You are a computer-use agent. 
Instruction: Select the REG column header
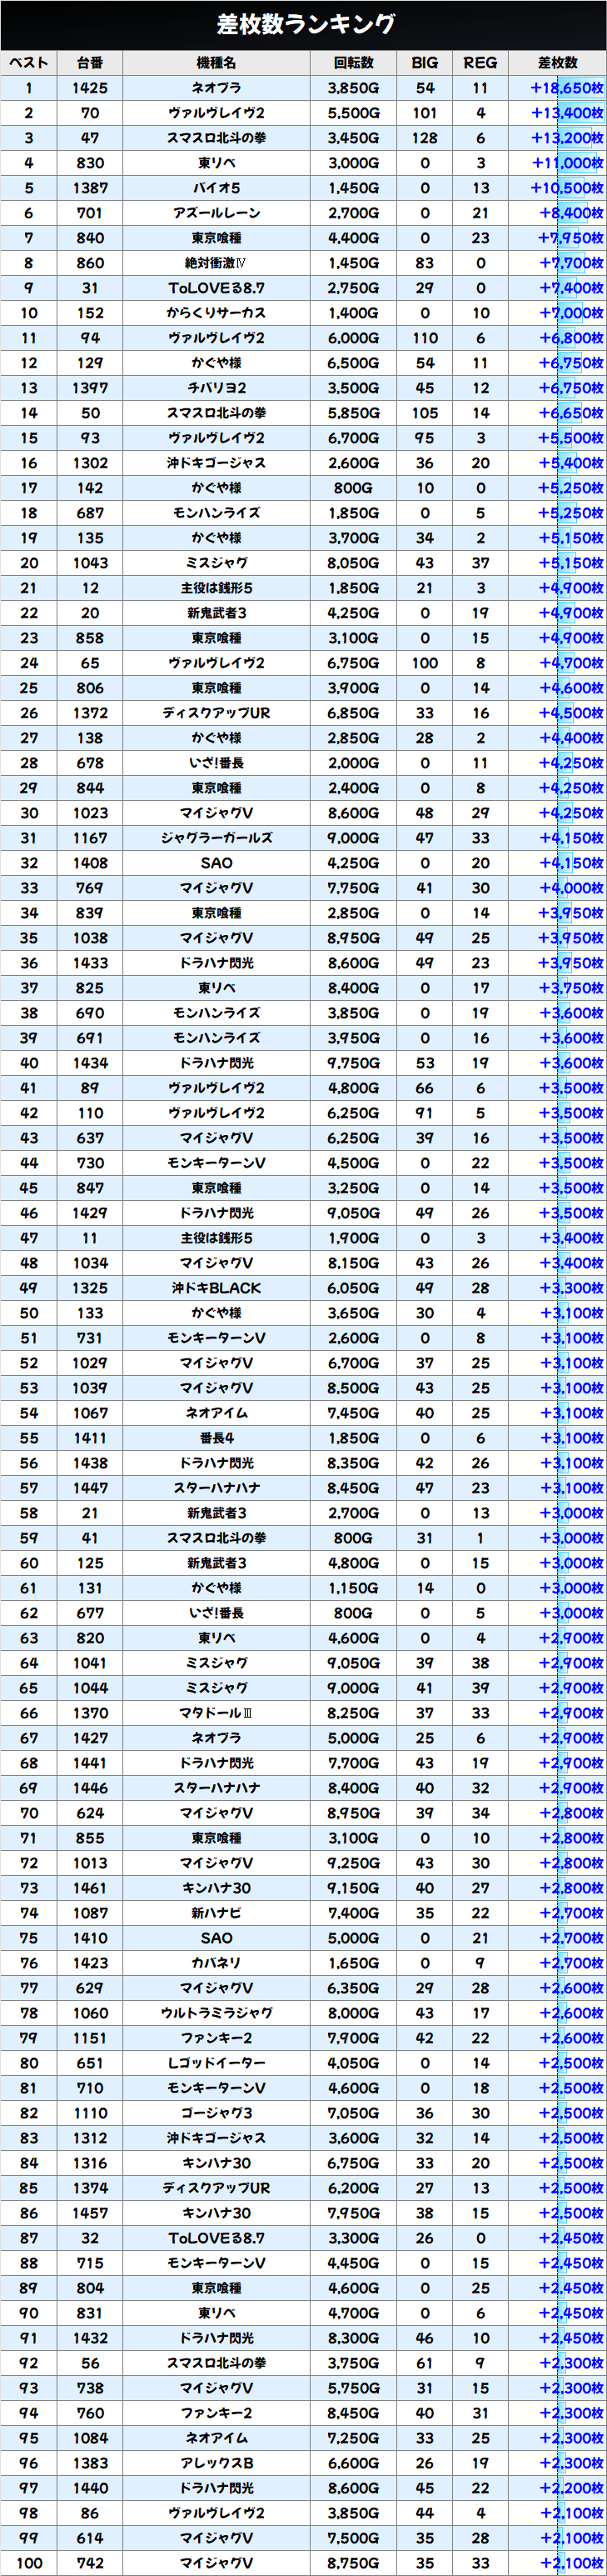[x=480, y=63]
